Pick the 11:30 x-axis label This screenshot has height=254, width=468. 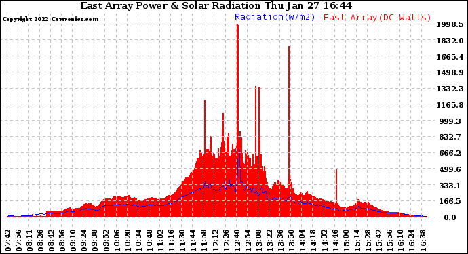click(x=182, y=240)
